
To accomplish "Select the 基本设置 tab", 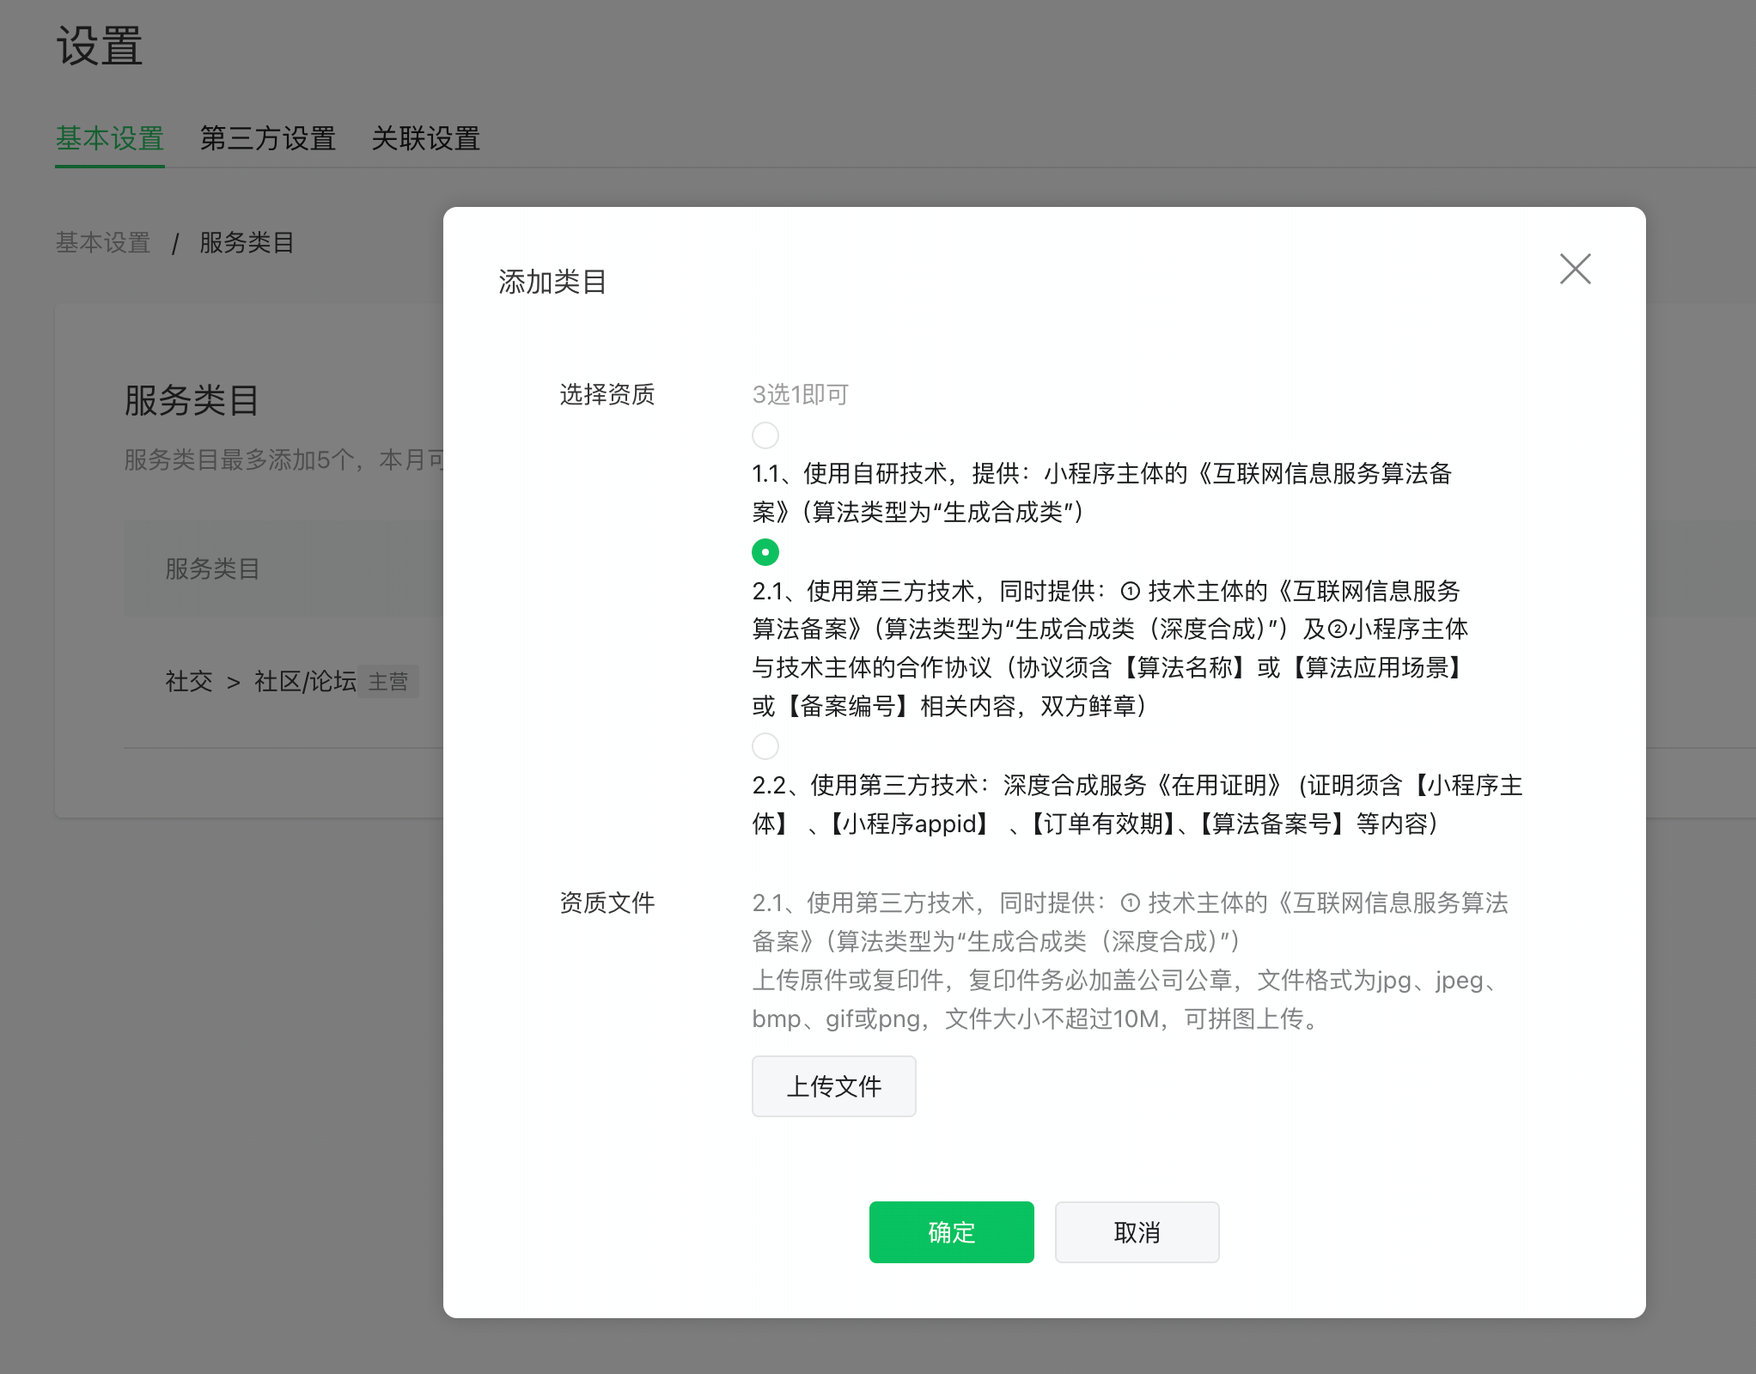I will [110, 138].
